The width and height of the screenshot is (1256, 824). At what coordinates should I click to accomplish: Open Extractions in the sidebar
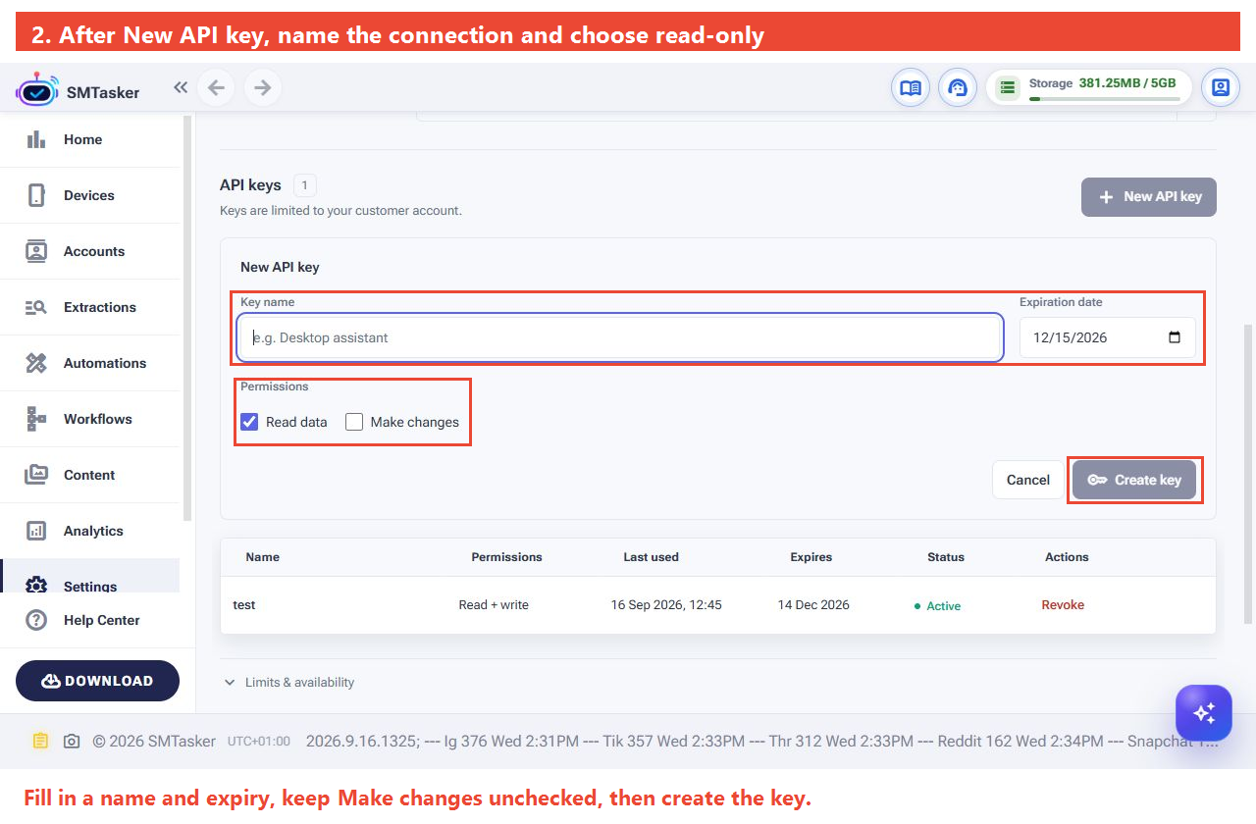coord(90,307)
